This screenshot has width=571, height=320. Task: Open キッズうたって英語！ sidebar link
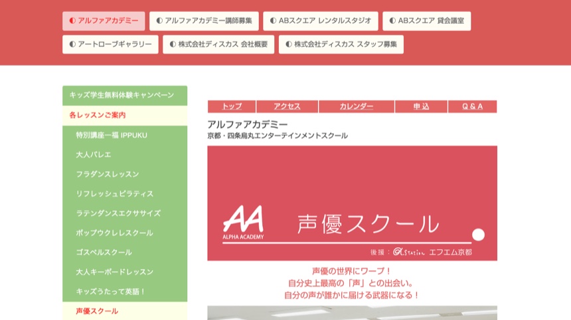[125, 292]
